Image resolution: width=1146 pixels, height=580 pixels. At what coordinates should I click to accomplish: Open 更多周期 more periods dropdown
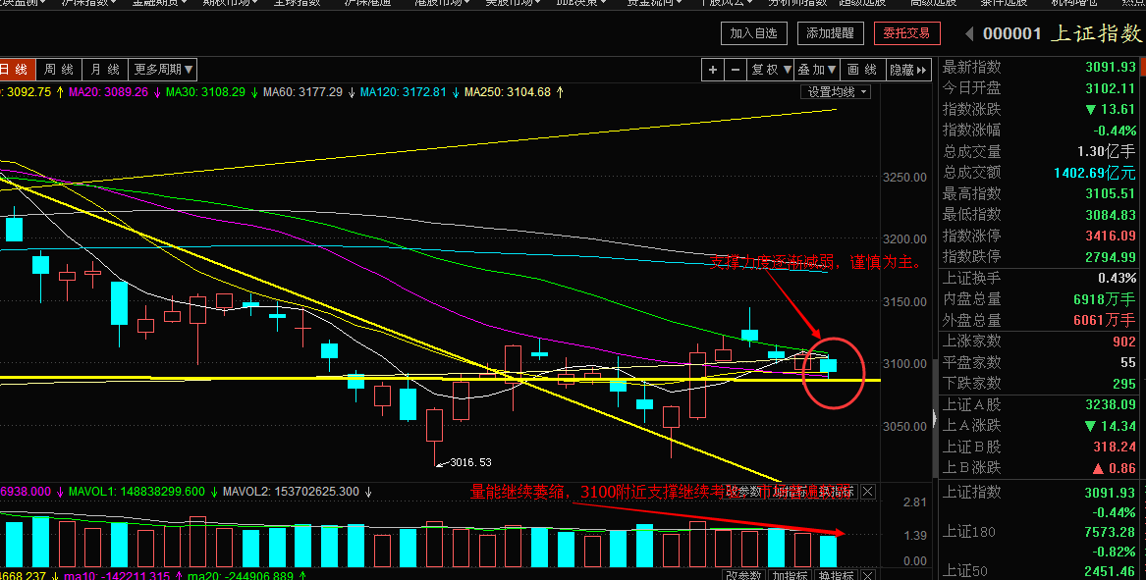163,70
